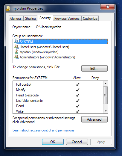Cancel the Properties dialog
122x156 pixels.
point(77,142)
